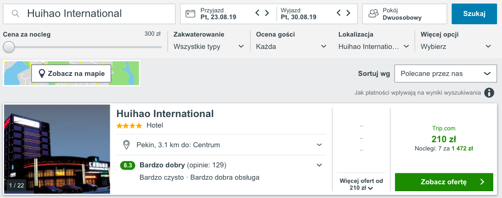The width and height of the screenshot is (502, 198).
Task: Click the Huihao International hotel title
Action: coord(165,113)
